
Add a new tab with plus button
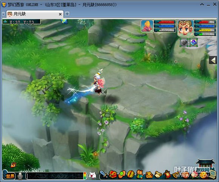click(67, 14)
